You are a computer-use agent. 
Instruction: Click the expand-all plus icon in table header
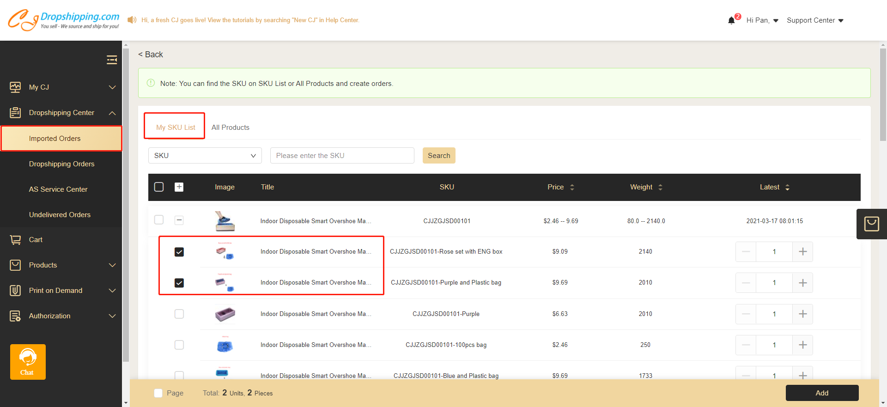(x=179, y=187)
